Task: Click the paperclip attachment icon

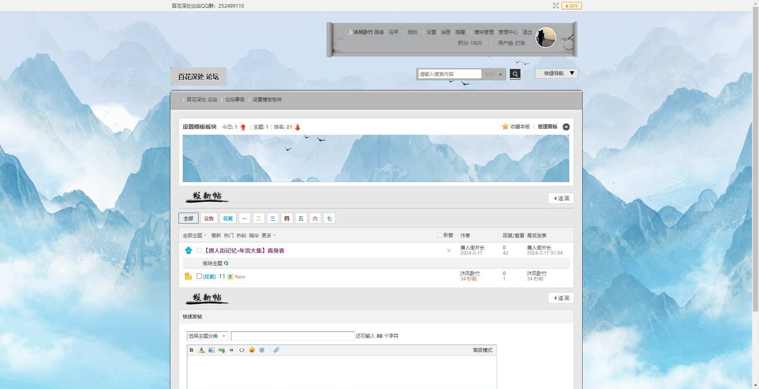Action: pos(276,350)
